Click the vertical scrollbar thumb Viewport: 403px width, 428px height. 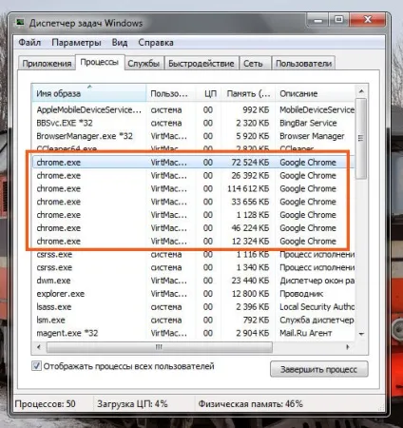pos(361,139)
